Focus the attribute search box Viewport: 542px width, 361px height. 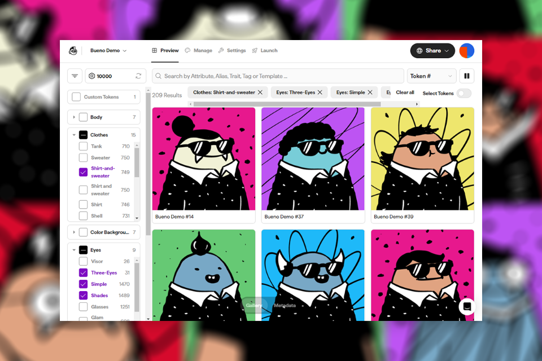coord(278,76)
